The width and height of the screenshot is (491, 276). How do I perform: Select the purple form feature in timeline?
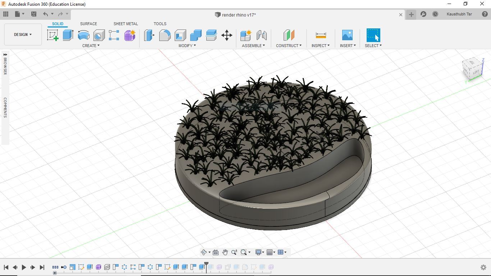[x=98, y=267]
